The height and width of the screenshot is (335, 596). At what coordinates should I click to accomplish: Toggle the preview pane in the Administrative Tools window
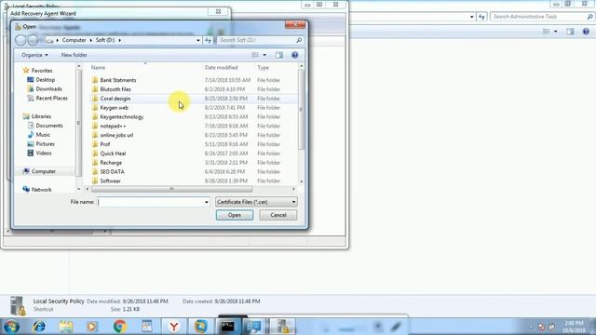pyautogui.click(x=570, y=32)
